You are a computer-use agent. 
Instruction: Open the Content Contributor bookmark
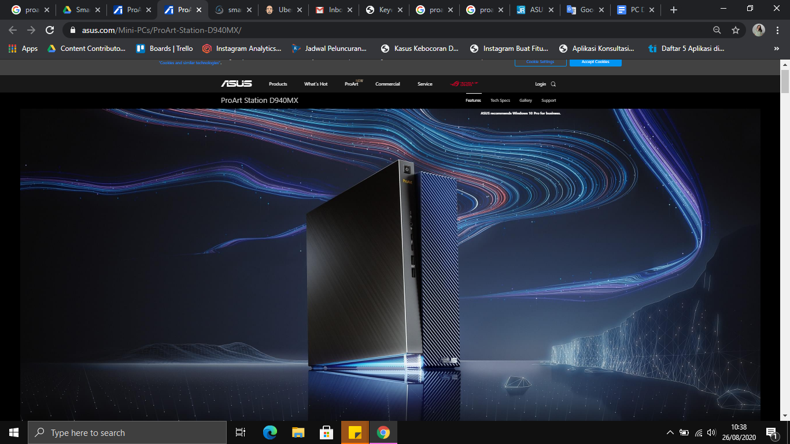[86, 49]
